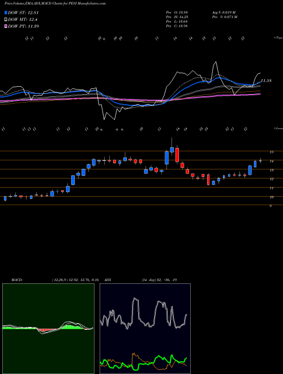Image resolution: width=283 pixels, height=374 pixels.
Task: Click price axis label 9
Action: (271, 206)
